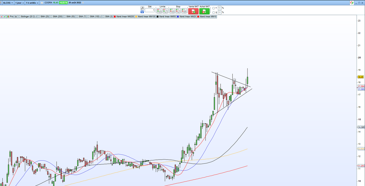Toggle the SMA (100) J checkbox
This screenshot has height=186, width=365.
tap(89, 16)
